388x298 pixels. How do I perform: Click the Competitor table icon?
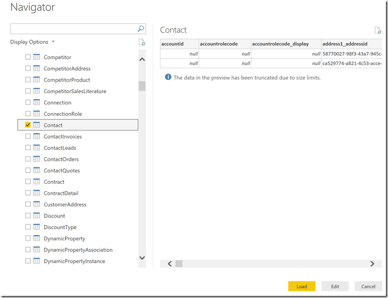coord(37,57)
